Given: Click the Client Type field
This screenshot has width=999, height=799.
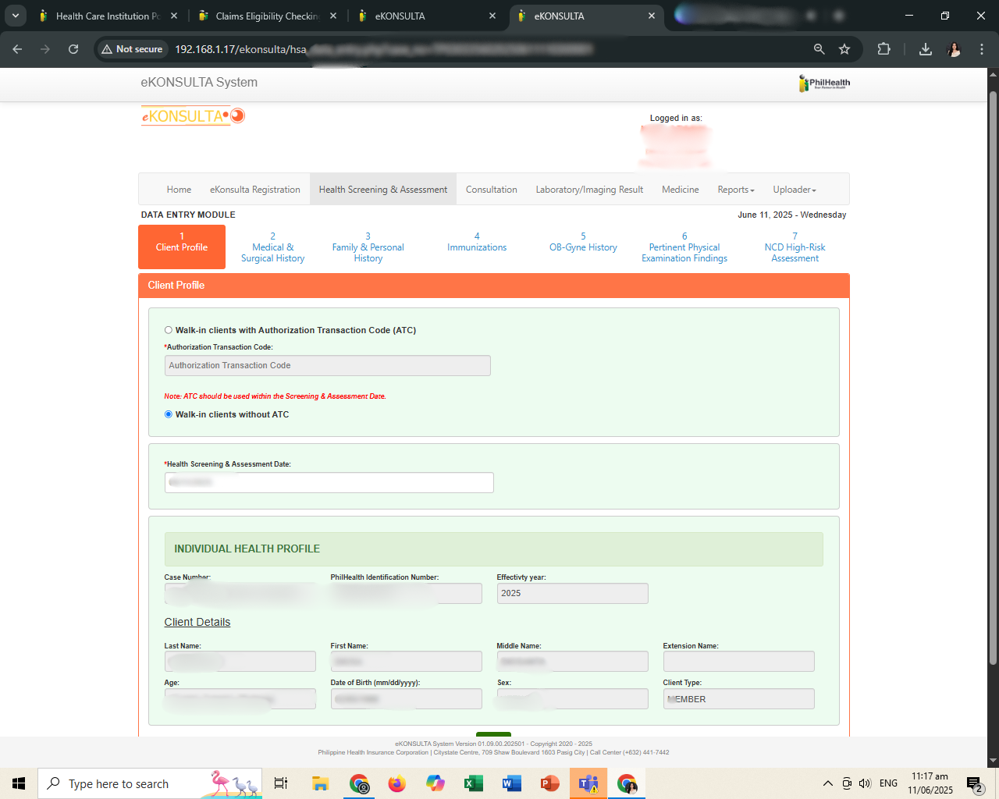Looking at the screenshot, I should (x=739, y=699).
